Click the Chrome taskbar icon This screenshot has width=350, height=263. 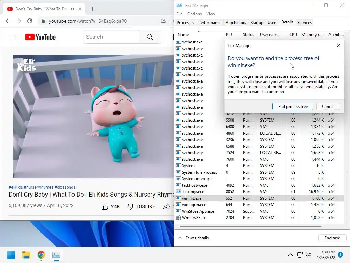point(41,255)
